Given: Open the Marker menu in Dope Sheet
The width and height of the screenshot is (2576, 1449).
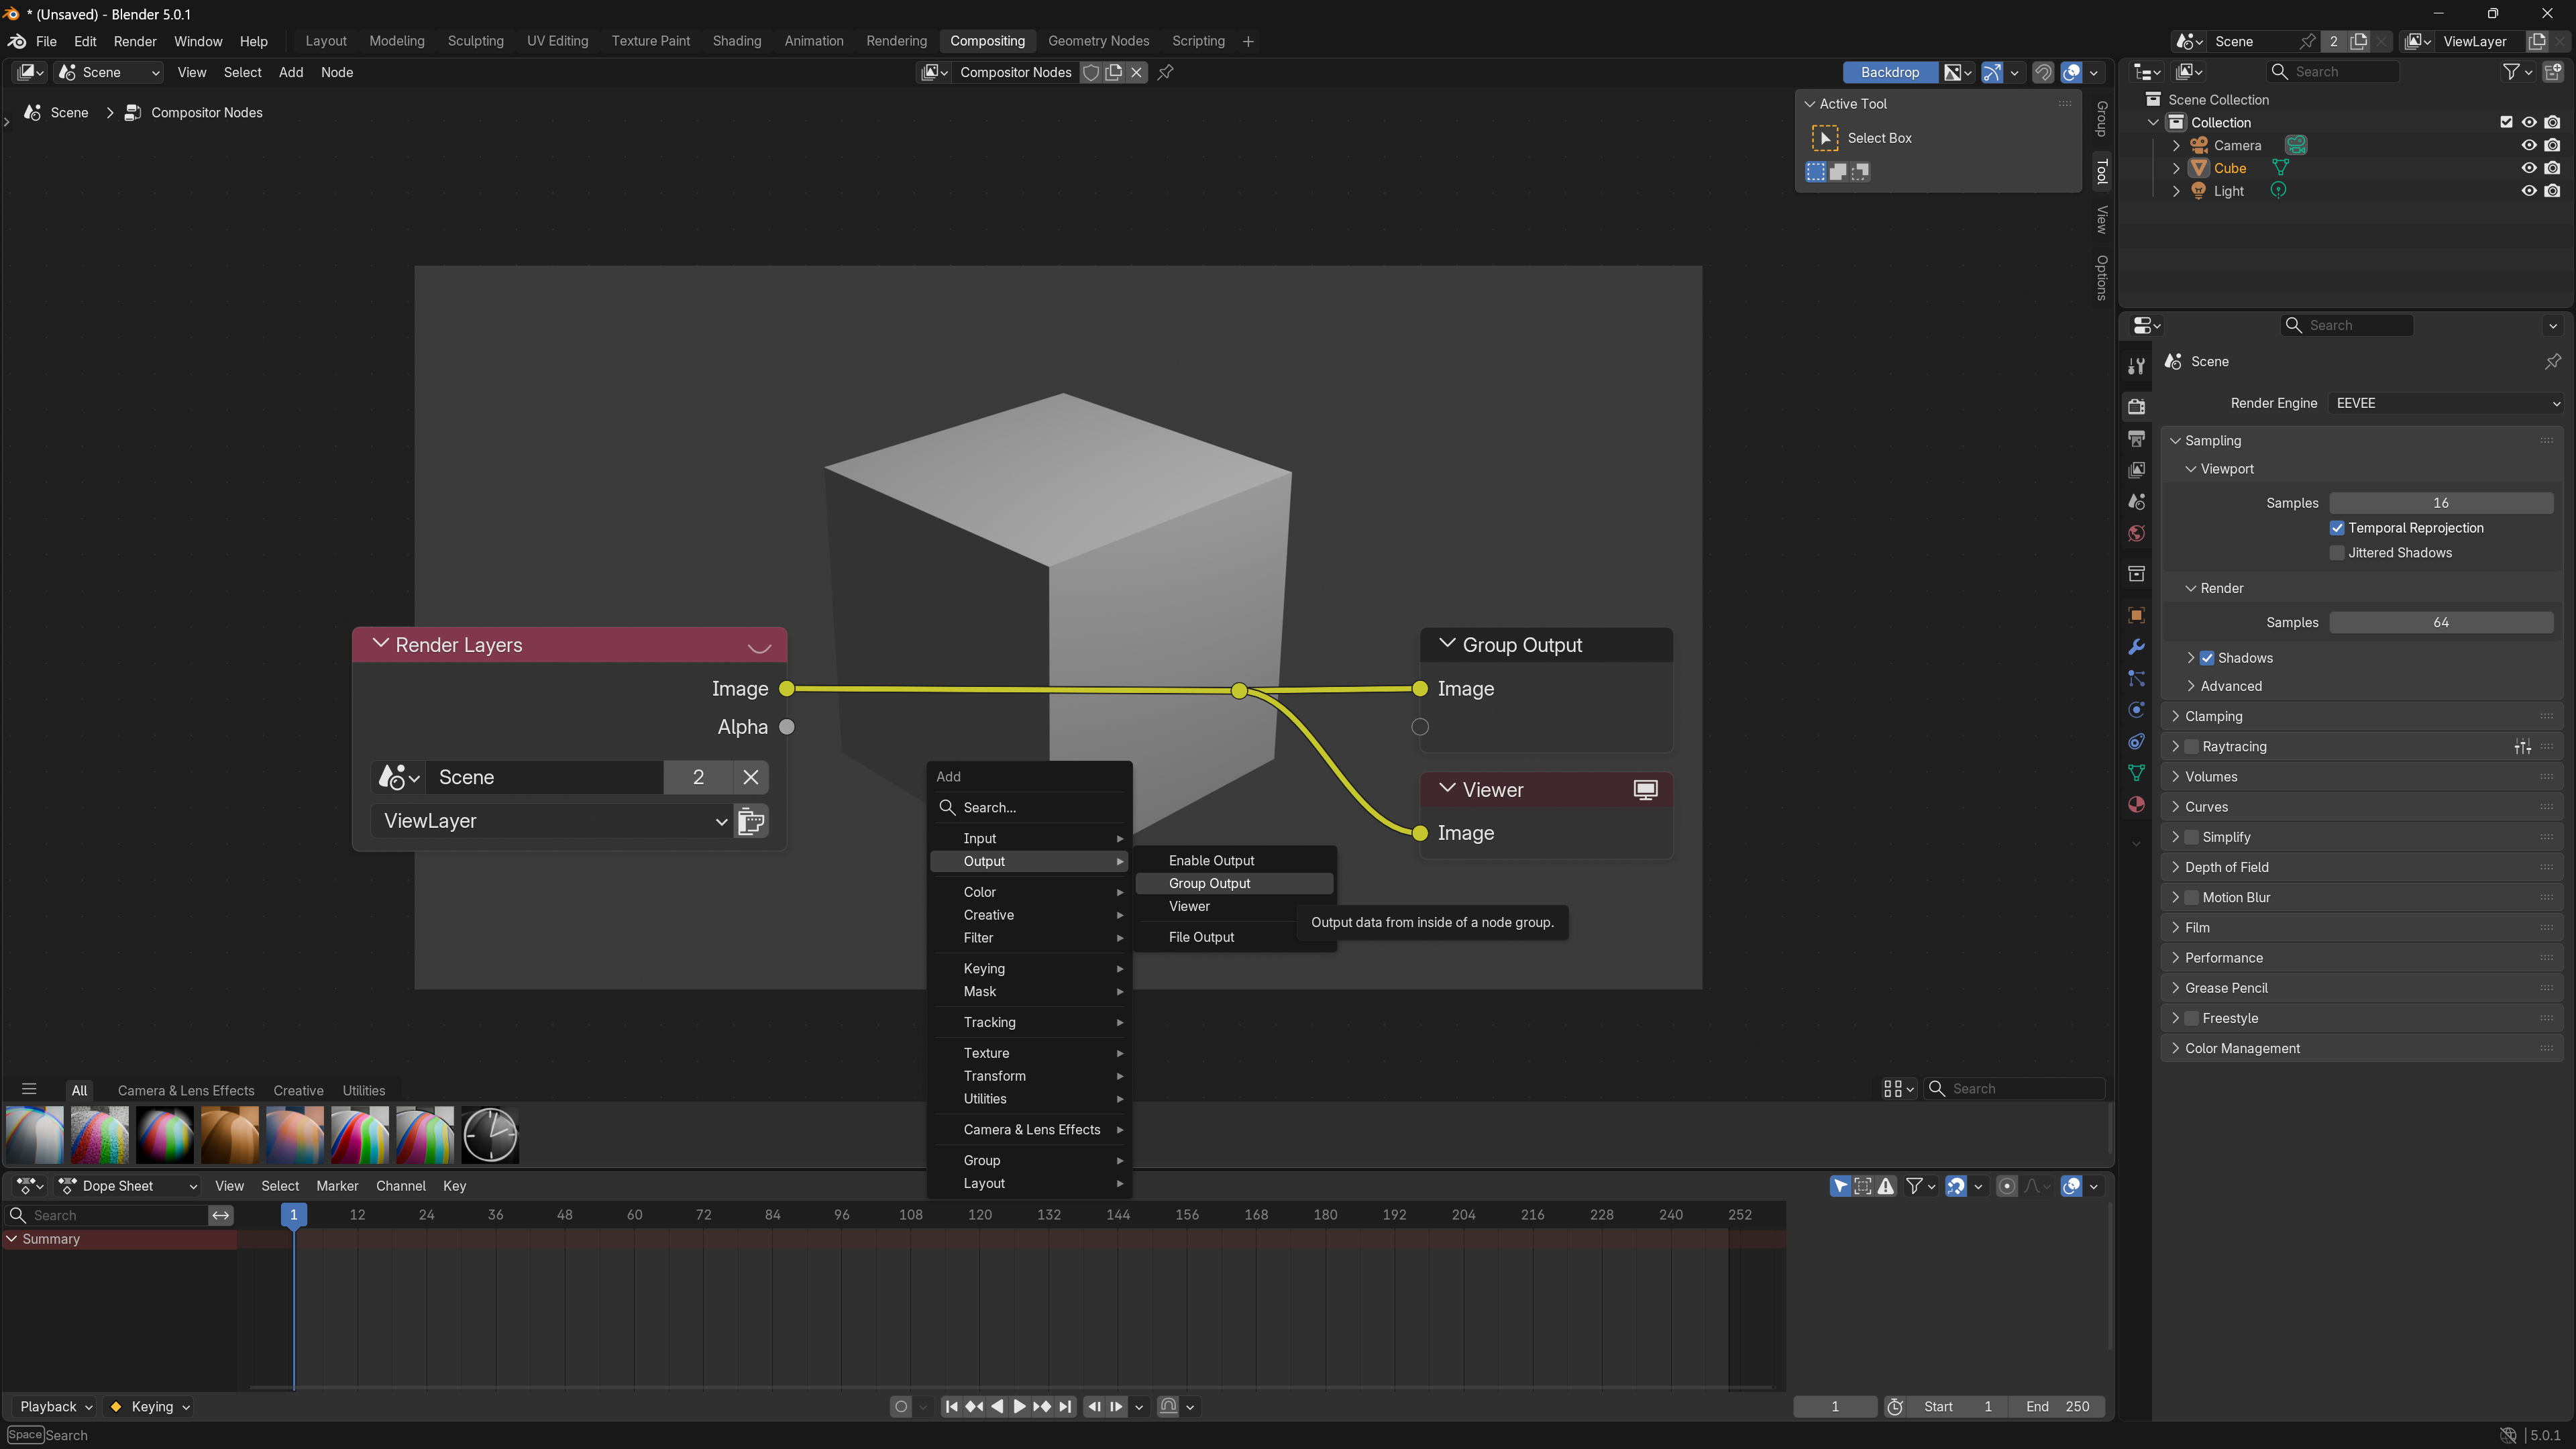Looking at the screenshot, I should tap(337, 1186).
